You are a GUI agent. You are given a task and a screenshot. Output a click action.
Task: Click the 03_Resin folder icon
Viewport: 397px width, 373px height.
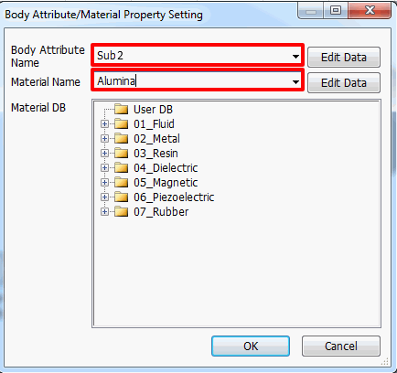pos(122,153)
